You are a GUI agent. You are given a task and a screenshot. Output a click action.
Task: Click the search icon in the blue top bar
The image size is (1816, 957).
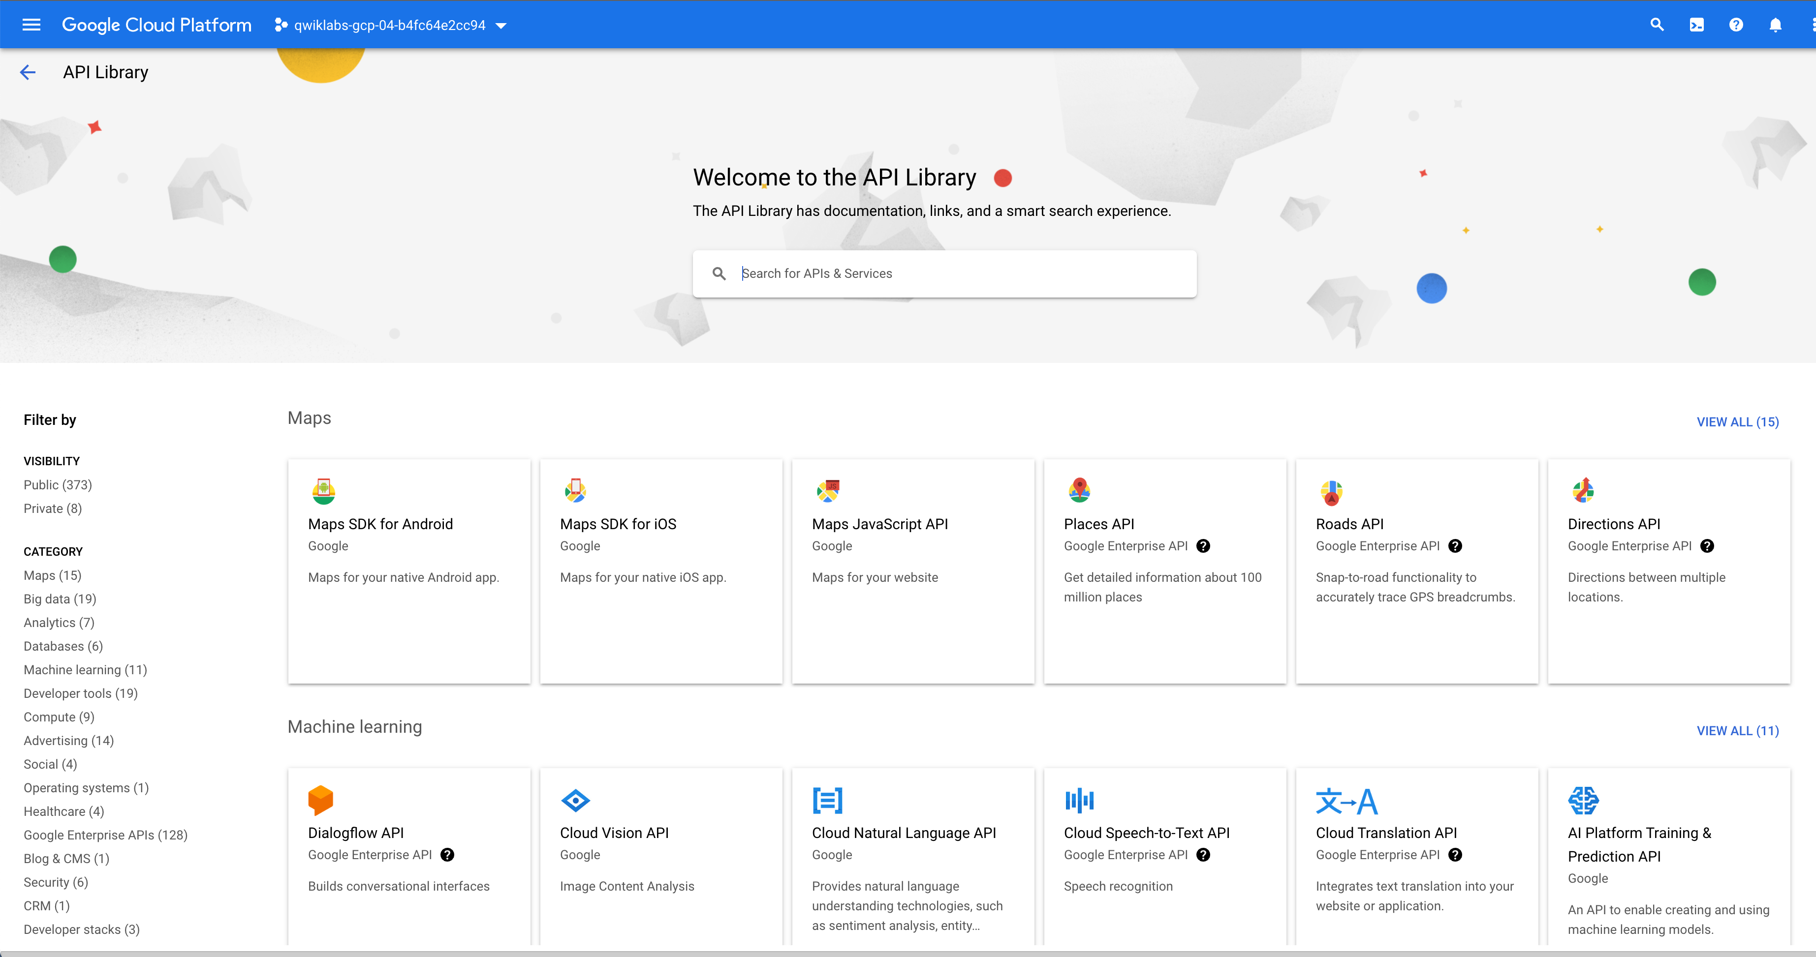(1657, 25)
